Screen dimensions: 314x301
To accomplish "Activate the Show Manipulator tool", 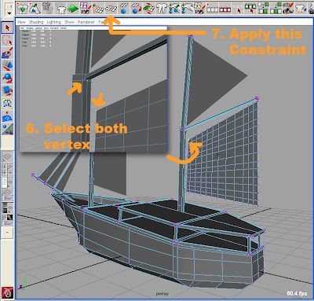I will pyautogui.click(x=7, y=129).
